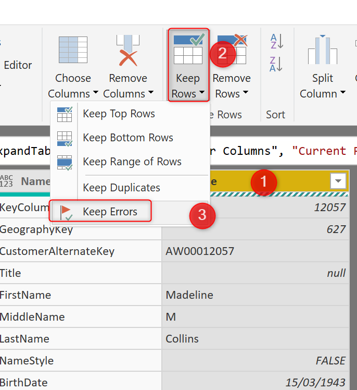Sort descending with the Z-A icon
The image size is (357, 390).
pos(276,64)
